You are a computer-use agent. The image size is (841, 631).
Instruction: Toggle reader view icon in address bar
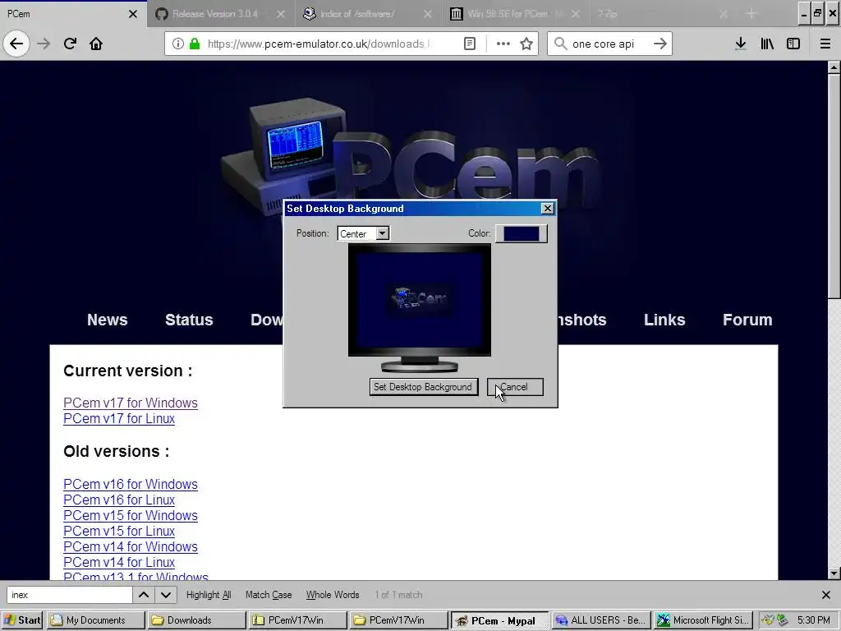click(x=469, y=44)
